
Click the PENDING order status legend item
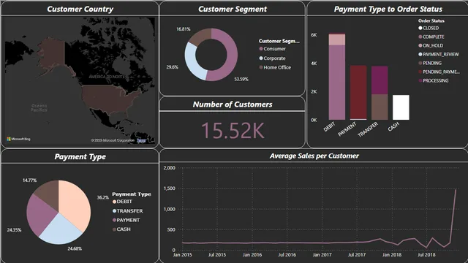[x=430, y=63]
